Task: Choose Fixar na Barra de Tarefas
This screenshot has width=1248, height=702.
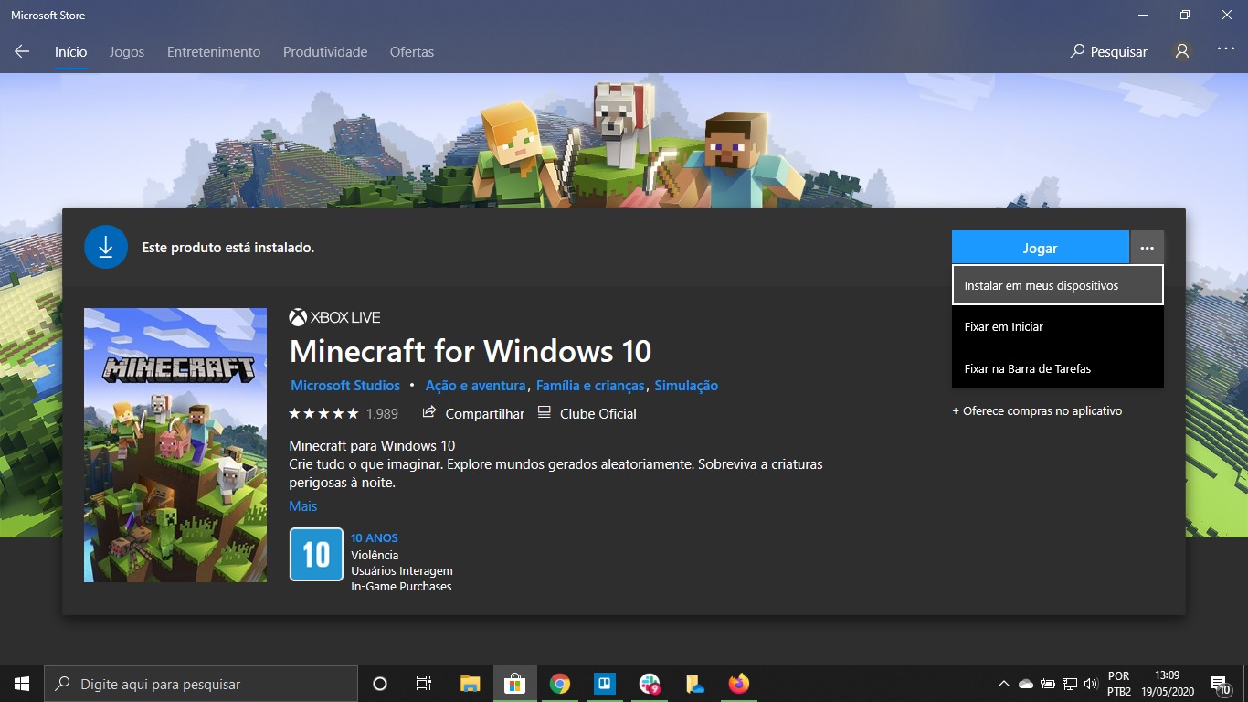Action: [1057, 368]
